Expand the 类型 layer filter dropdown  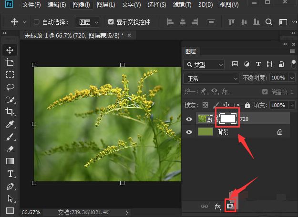point(204,64)
